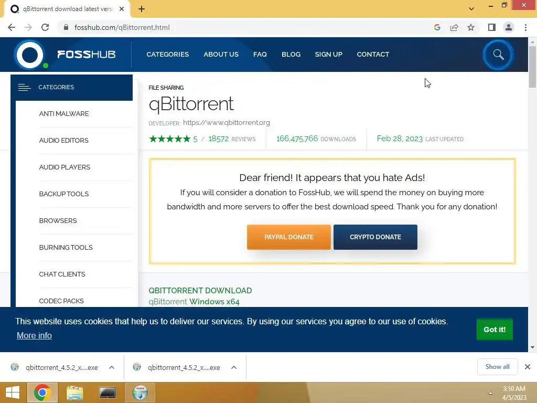Open the qbittorrent.org developer link
This screenshot has height=403, width=537.
coord(227,122)
